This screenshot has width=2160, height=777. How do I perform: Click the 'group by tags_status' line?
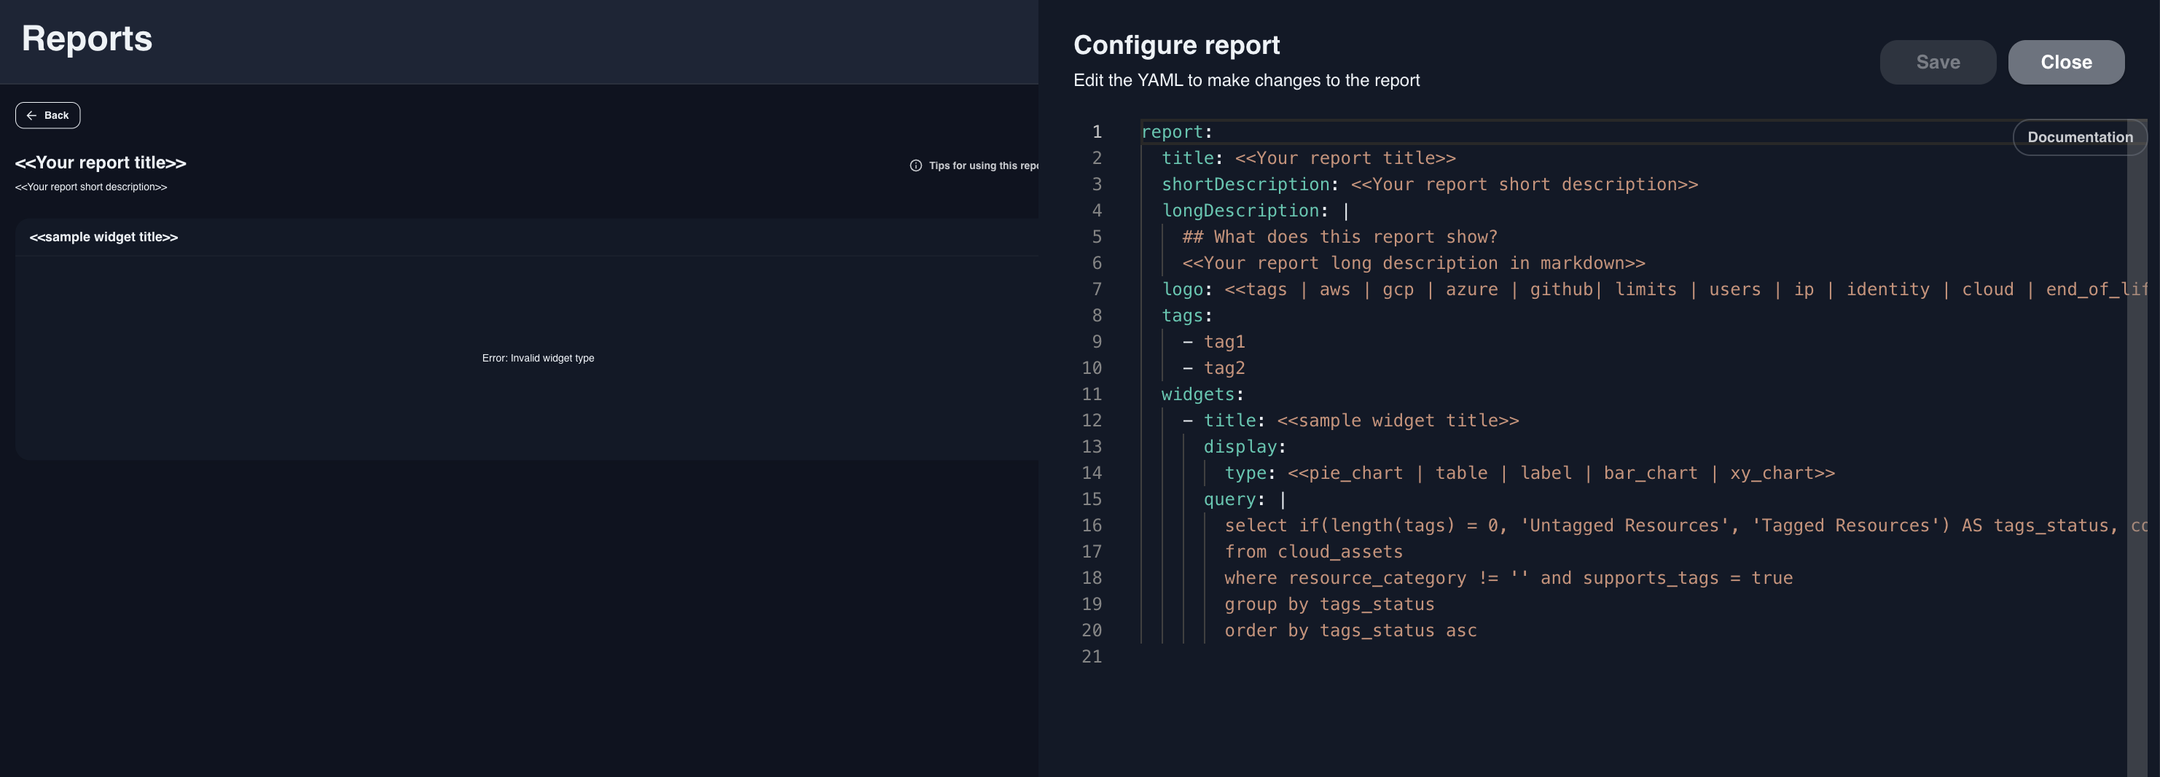click(1329, 605)
